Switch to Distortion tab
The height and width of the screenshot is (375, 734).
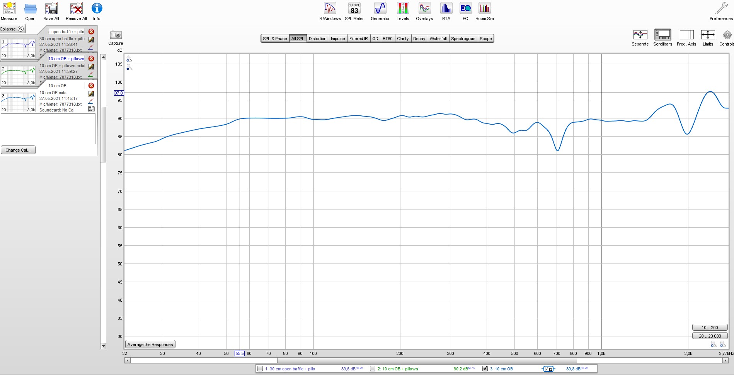pos(318,39)
